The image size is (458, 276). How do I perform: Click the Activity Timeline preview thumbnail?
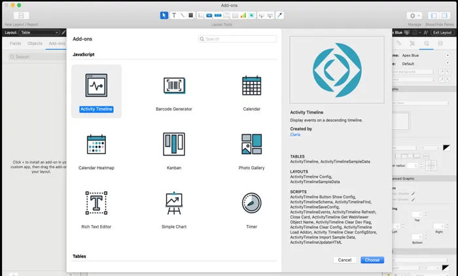click(x=337, y=70)
